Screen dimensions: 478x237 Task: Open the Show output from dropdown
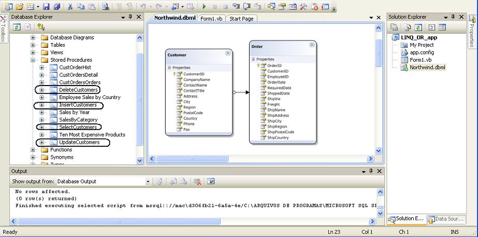[148, 182]
